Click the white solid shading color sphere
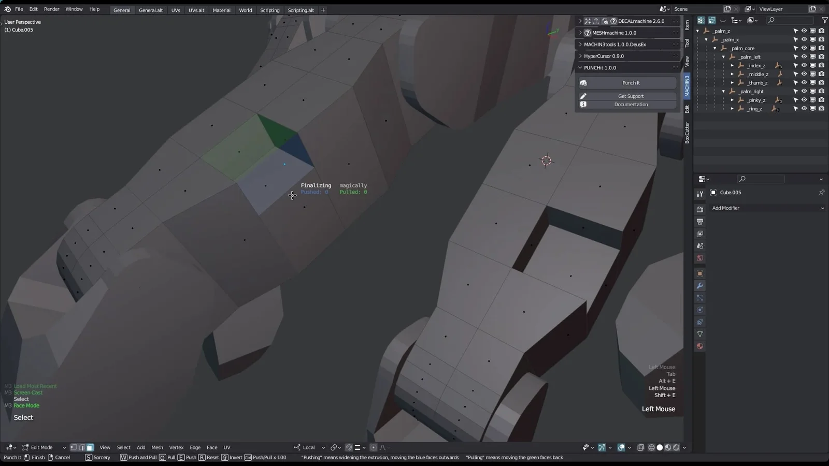This screenshot has height=466, width=829. [660, 447]
